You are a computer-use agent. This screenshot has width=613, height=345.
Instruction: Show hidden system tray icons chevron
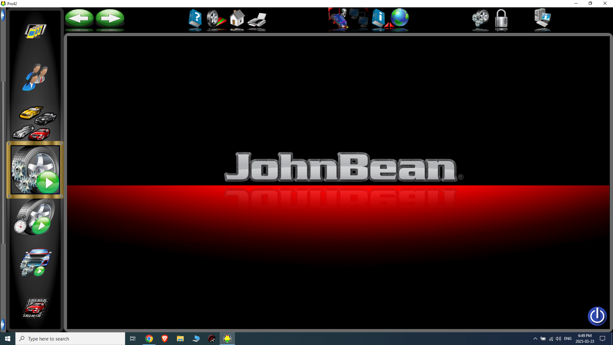[535, 339]
